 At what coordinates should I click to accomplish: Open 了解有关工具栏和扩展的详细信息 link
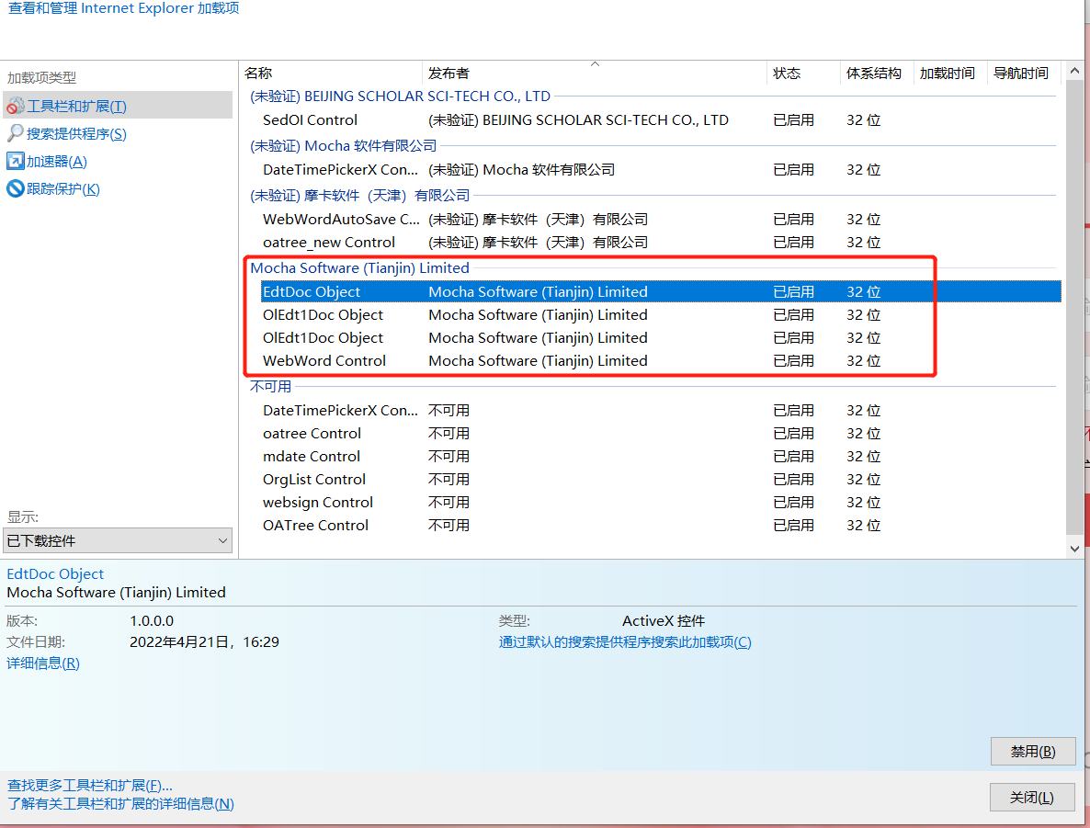[120, 804]
